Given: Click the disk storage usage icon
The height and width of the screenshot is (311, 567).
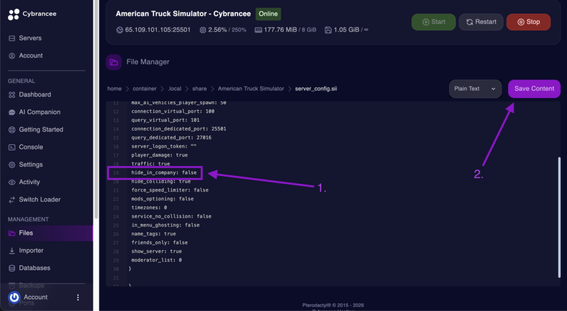Looking at the screenshot, I should click(328, 30).
